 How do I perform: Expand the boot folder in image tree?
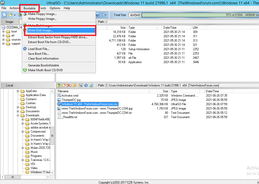point(3,31)
